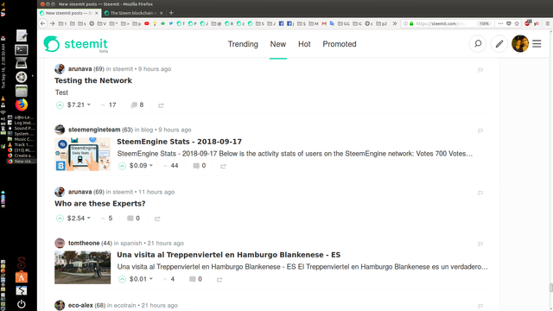Open comments on SteemEngine Stats post

200,166
